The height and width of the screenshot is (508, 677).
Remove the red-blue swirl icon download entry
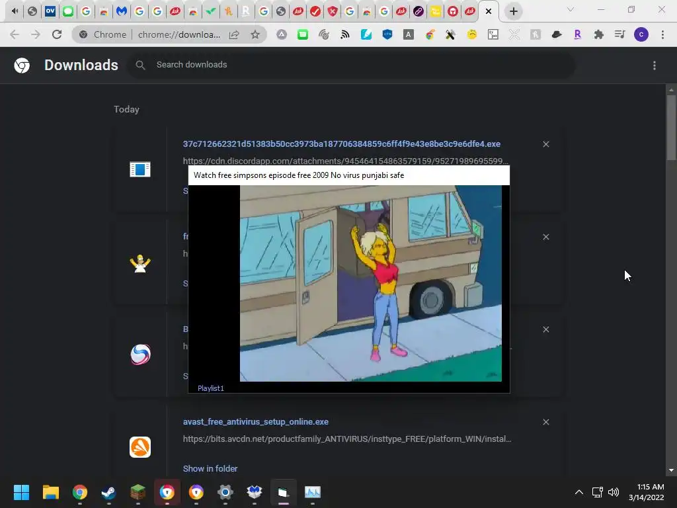point(545,329)
